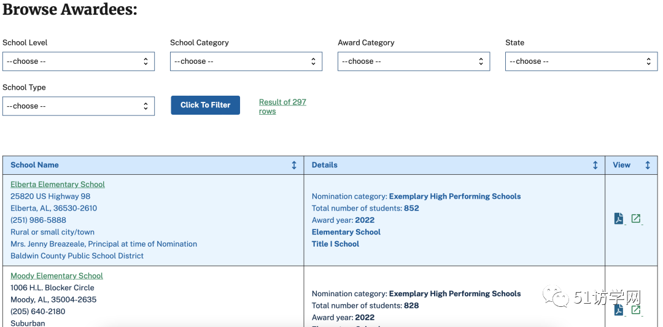Select the View column header text
This screenshot has width=663, height=327.
(621, 165)
